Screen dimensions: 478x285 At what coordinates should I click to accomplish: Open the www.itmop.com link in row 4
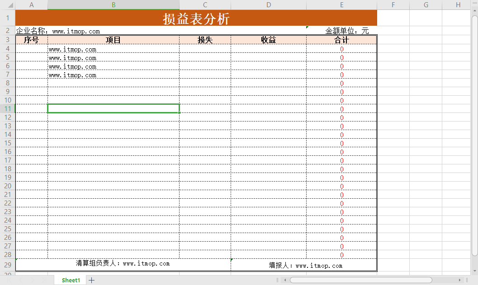[72, 49]
